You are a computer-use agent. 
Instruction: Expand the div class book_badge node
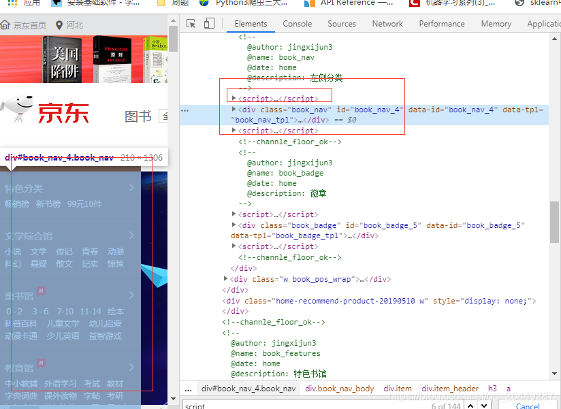tap(234, 225)
